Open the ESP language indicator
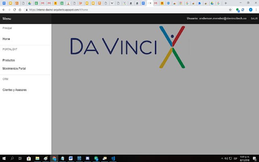259x162 pixels. click(x=236, y=158)
